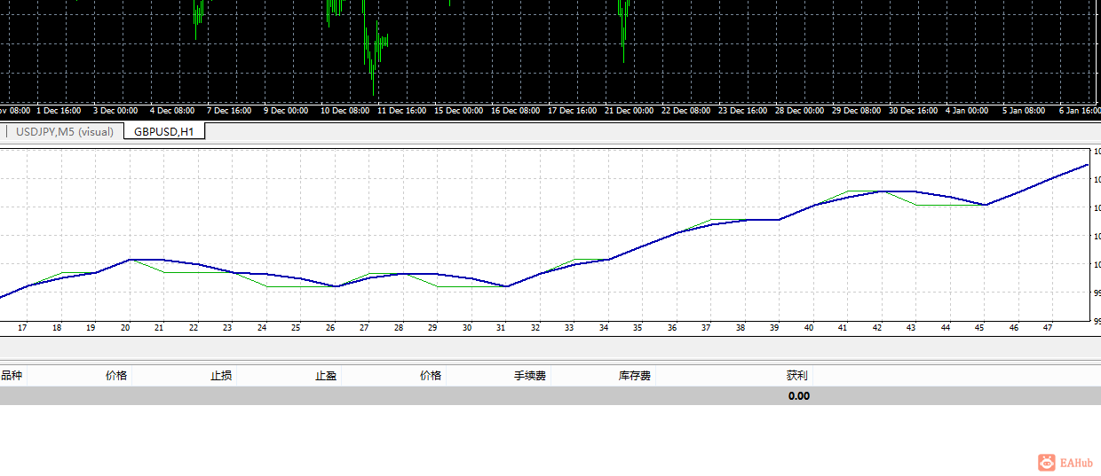
Task: Click the 获利 column header
Action: click(x=797, y=376)
